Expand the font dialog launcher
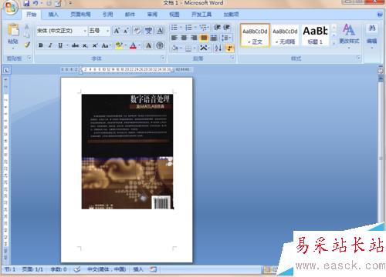The width and height of the screenshot is (386, 277). [163, 58]
